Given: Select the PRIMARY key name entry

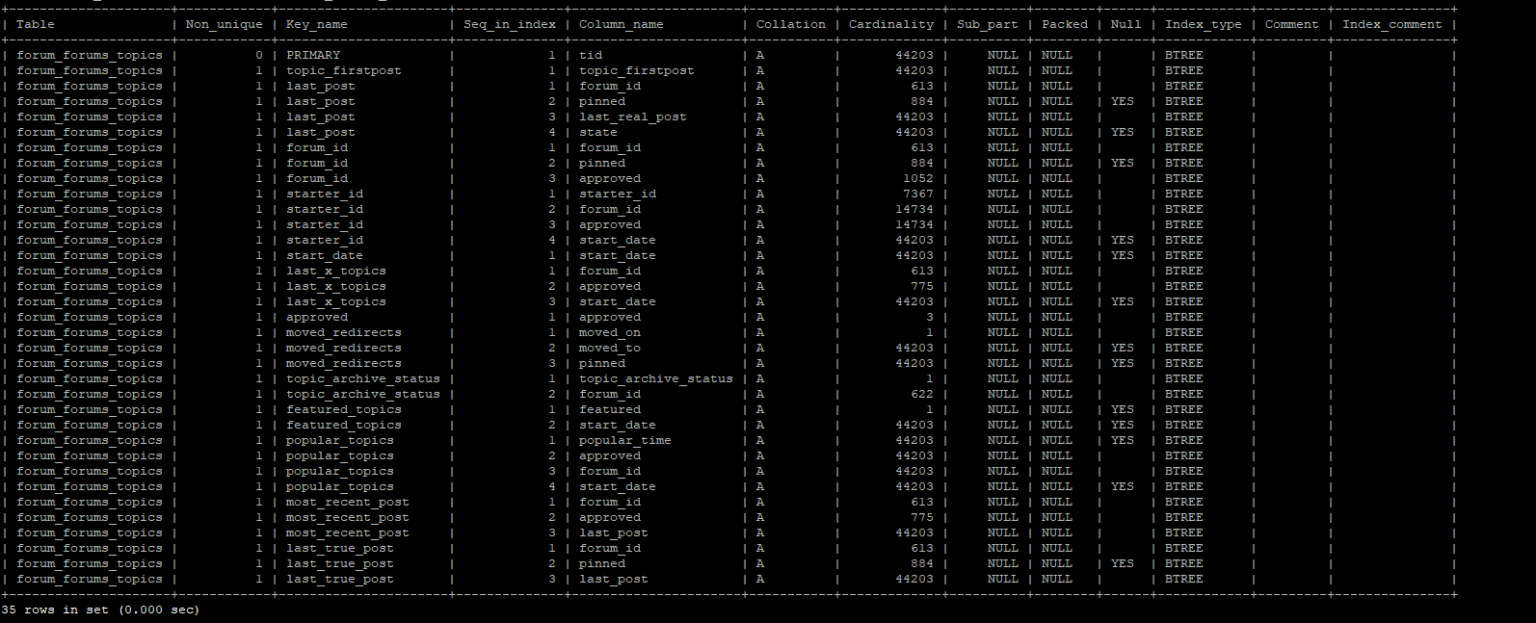Looking at the screenshot, I should [x=313, y=55].
